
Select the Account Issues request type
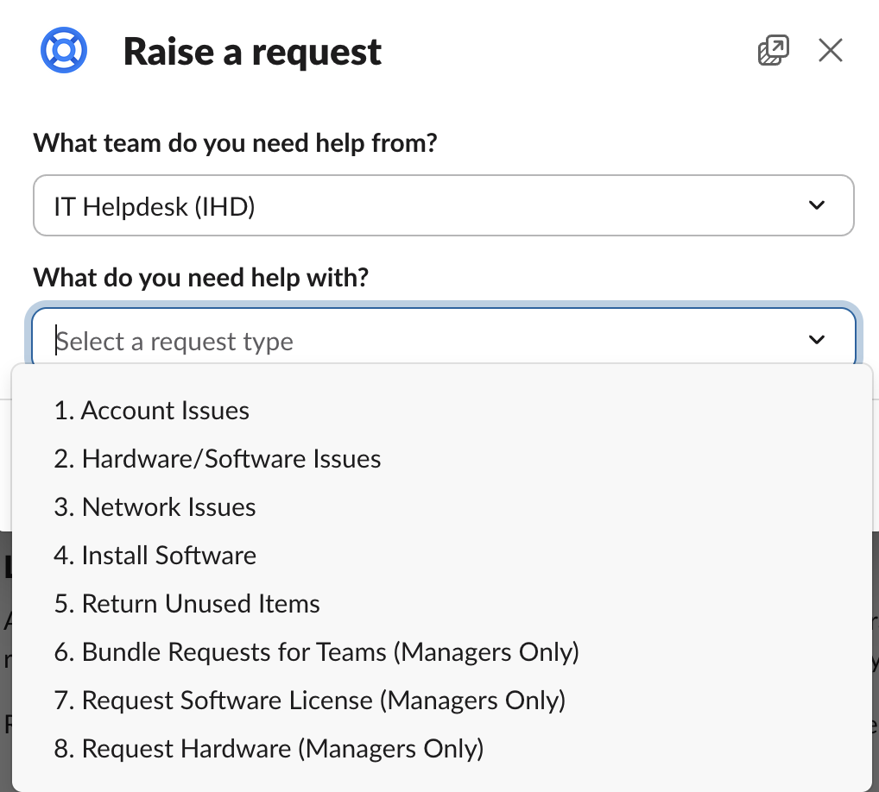click(152, 411)
